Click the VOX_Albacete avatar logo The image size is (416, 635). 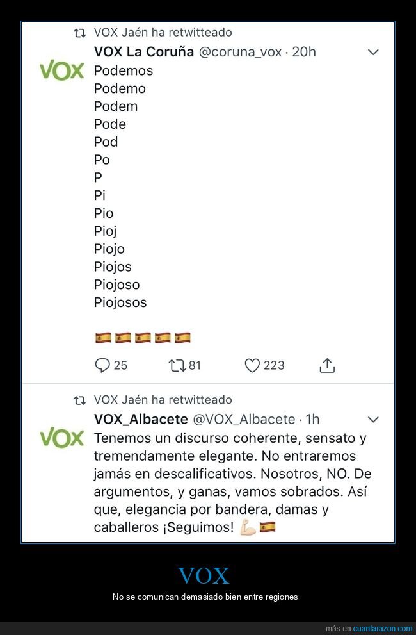[x=62, y=438]
